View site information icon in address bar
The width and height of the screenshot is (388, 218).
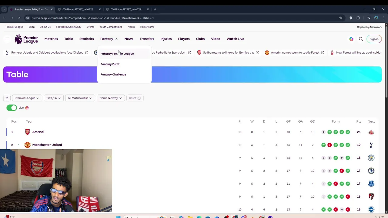point(28,18)
